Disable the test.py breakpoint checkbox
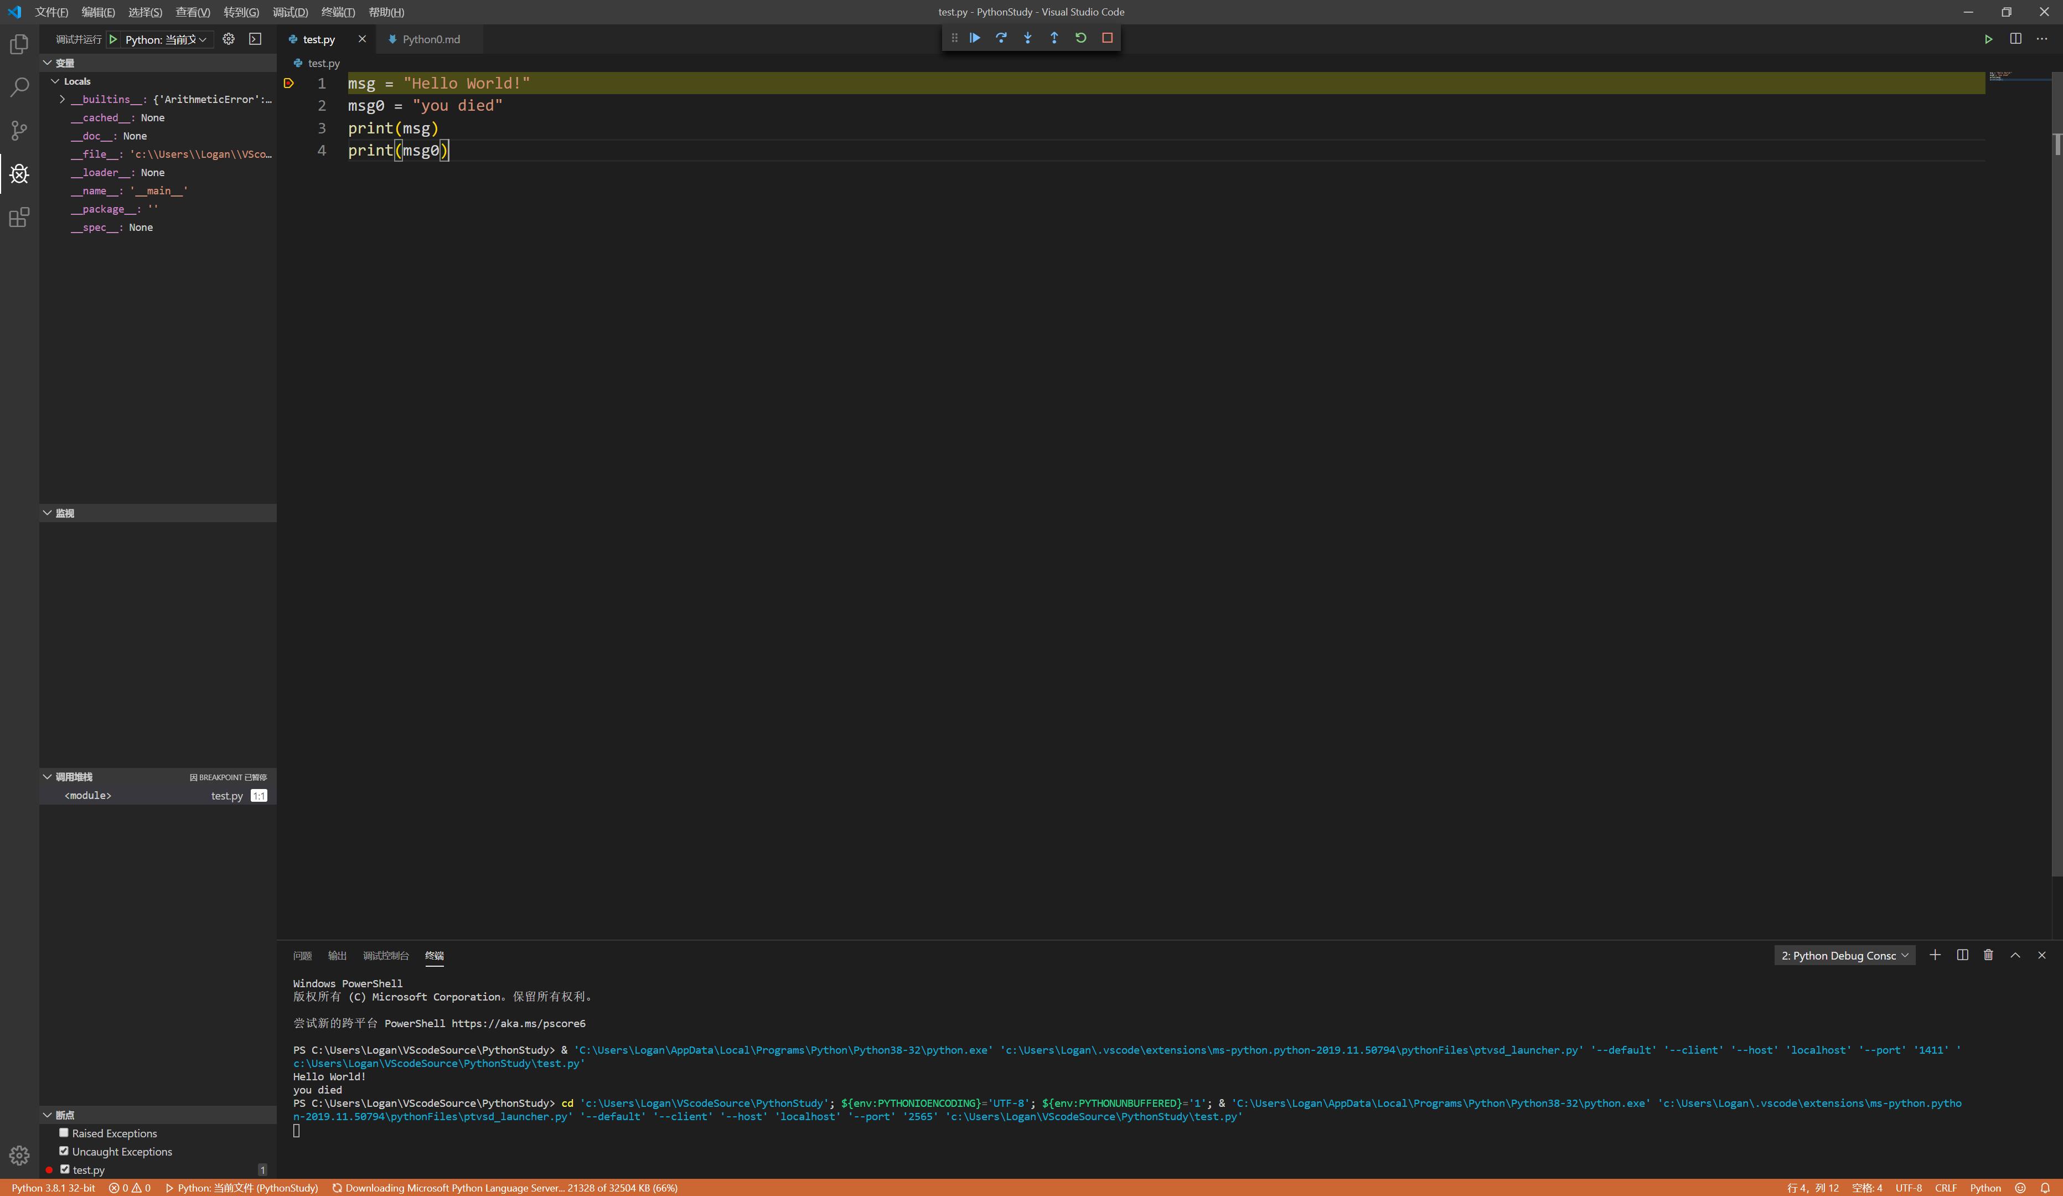Image resolution: width=2063 pixels, height=1196 pixels. 65,1169
